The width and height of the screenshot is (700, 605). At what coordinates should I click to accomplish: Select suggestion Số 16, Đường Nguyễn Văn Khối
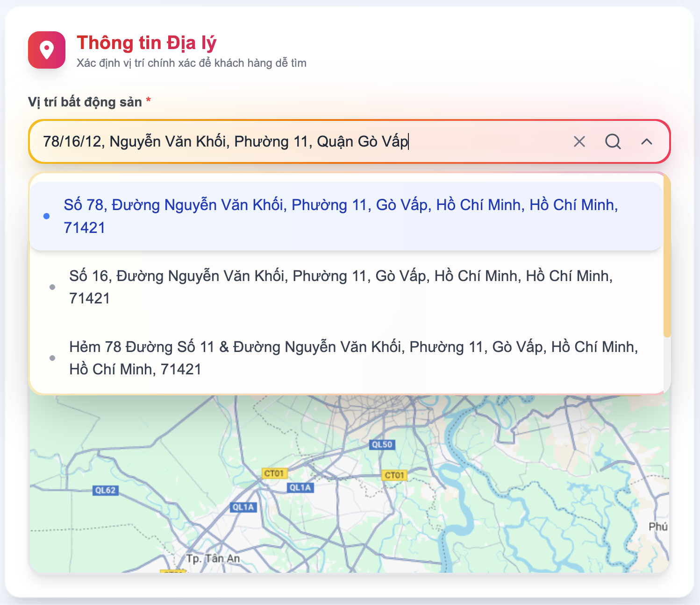(346, 287)
